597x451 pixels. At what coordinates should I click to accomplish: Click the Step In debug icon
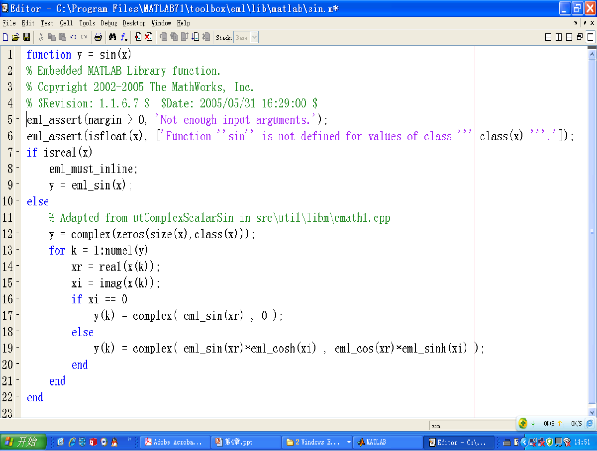coord(174,37)
